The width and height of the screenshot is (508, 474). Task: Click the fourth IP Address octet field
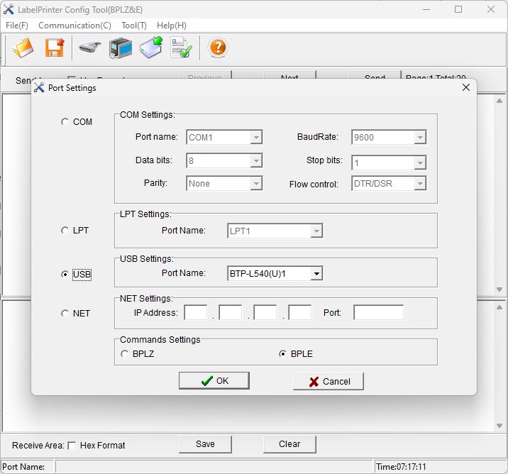click(x=300, y=312)
